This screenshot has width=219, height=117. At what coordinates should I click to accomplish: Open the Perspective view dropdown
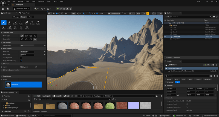click(x=114, y=13)
